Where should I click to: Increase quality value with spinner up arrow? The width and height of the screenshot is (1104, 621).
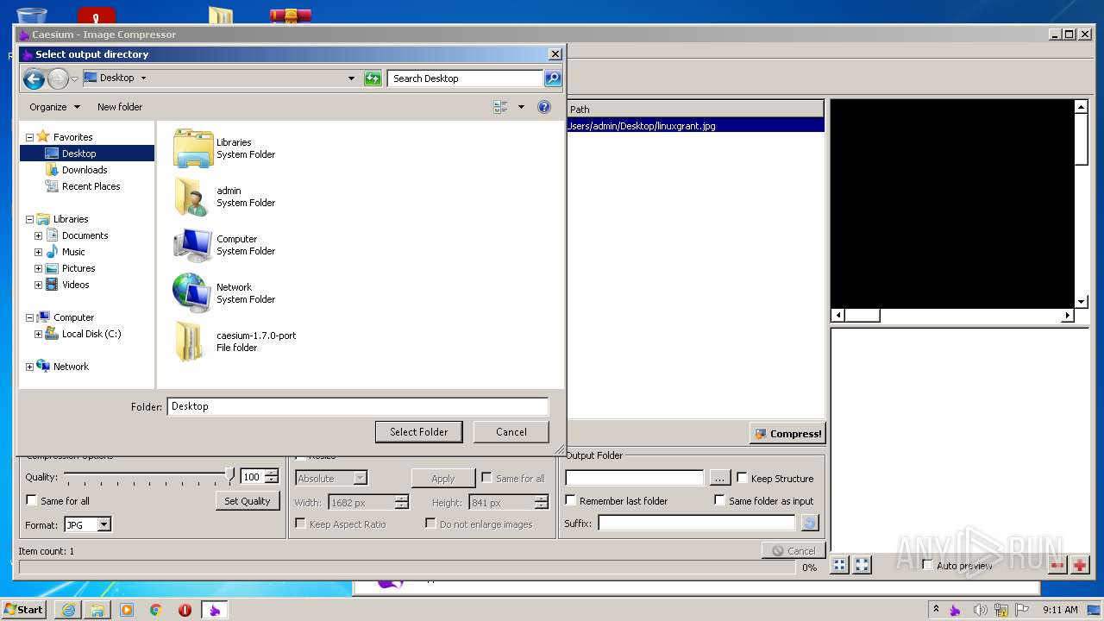coord(272,473)
